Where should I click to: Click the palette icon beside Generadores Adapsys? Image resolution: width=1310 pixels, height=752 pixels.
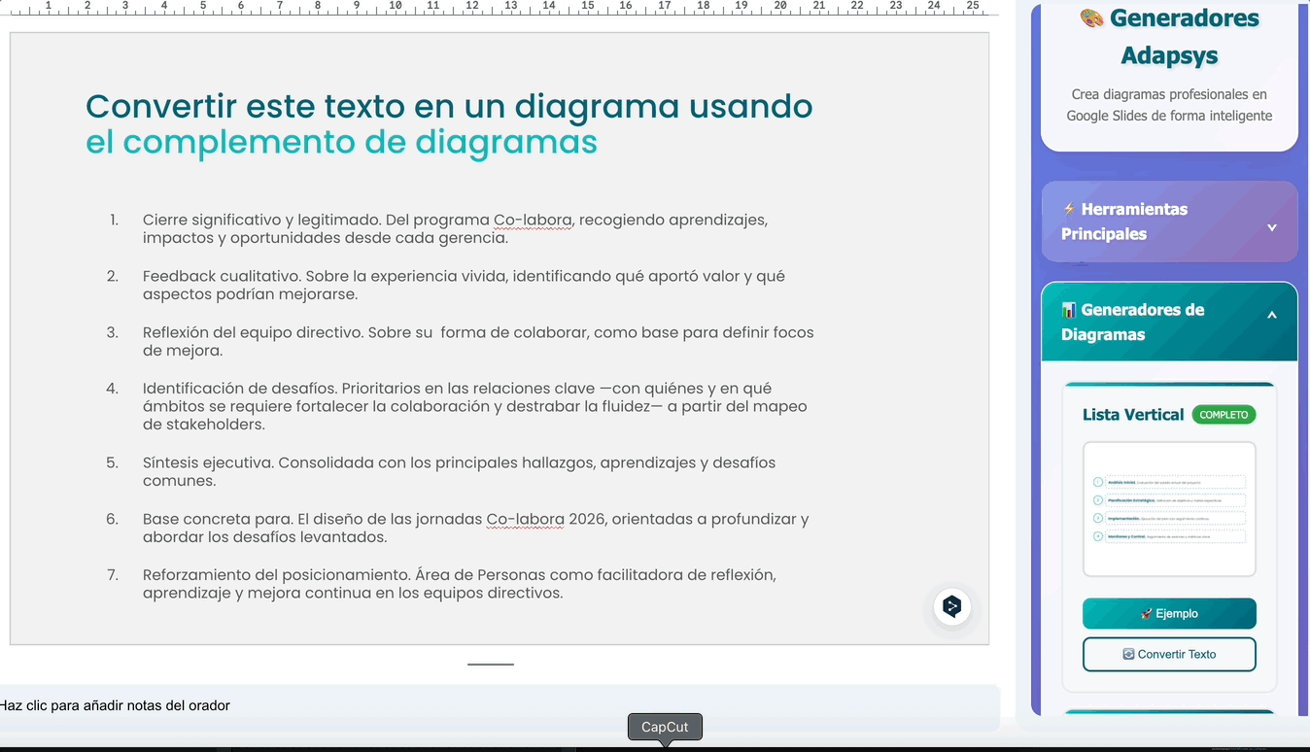[1091, 18]
